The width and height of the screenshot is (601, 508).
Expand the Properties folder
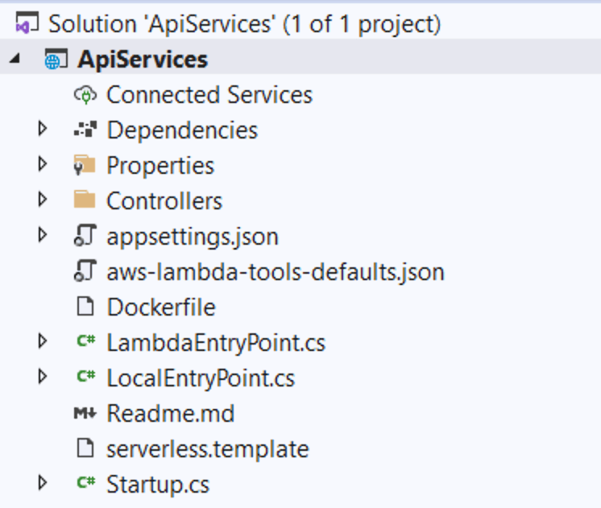[x=43, y=164]
